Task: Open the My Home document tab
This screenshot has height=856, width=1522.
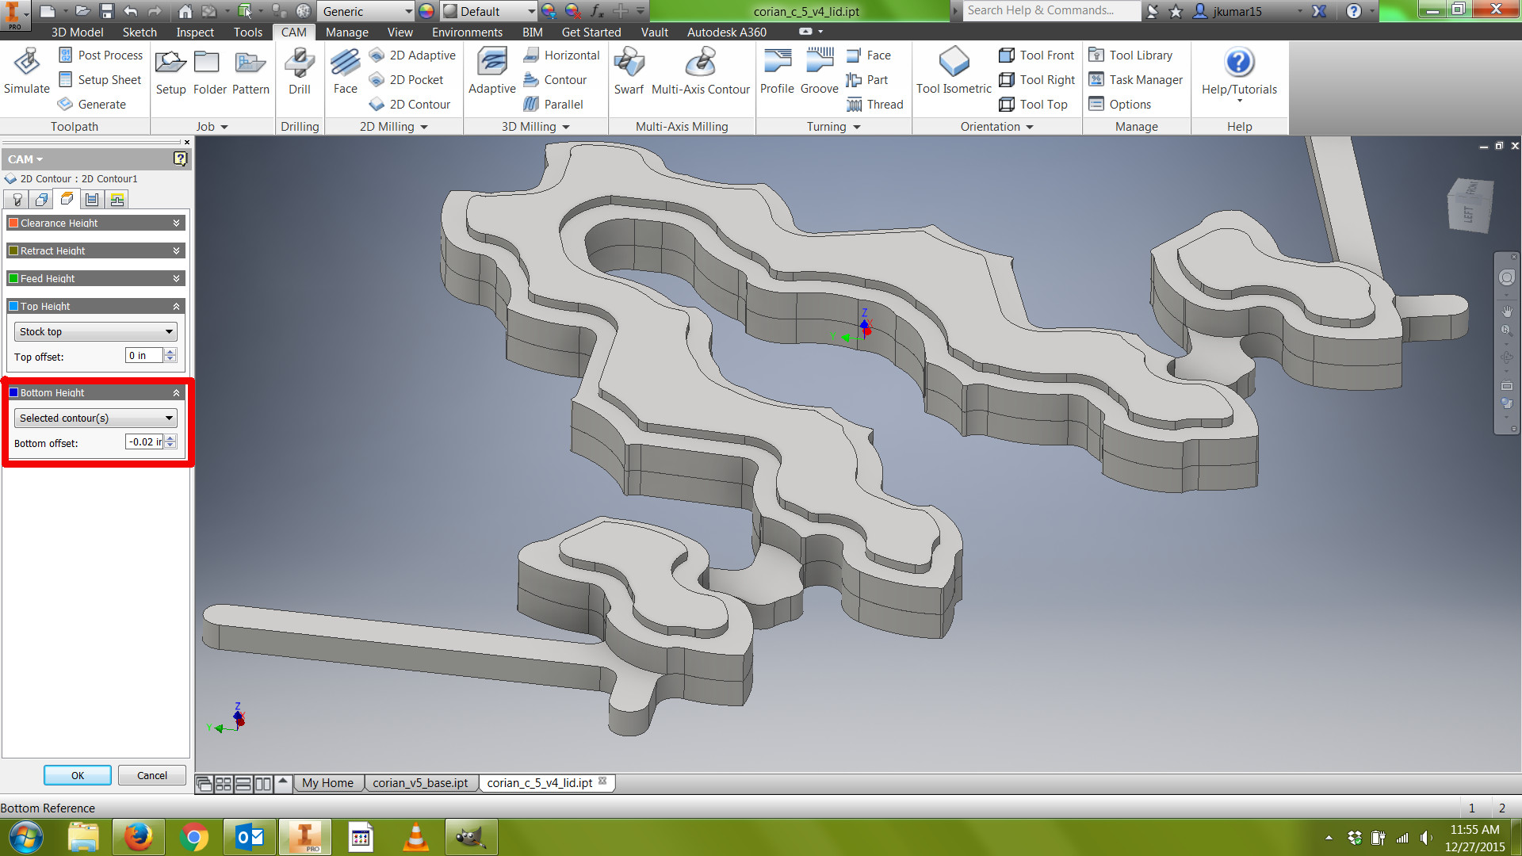Action: (327, 783)
